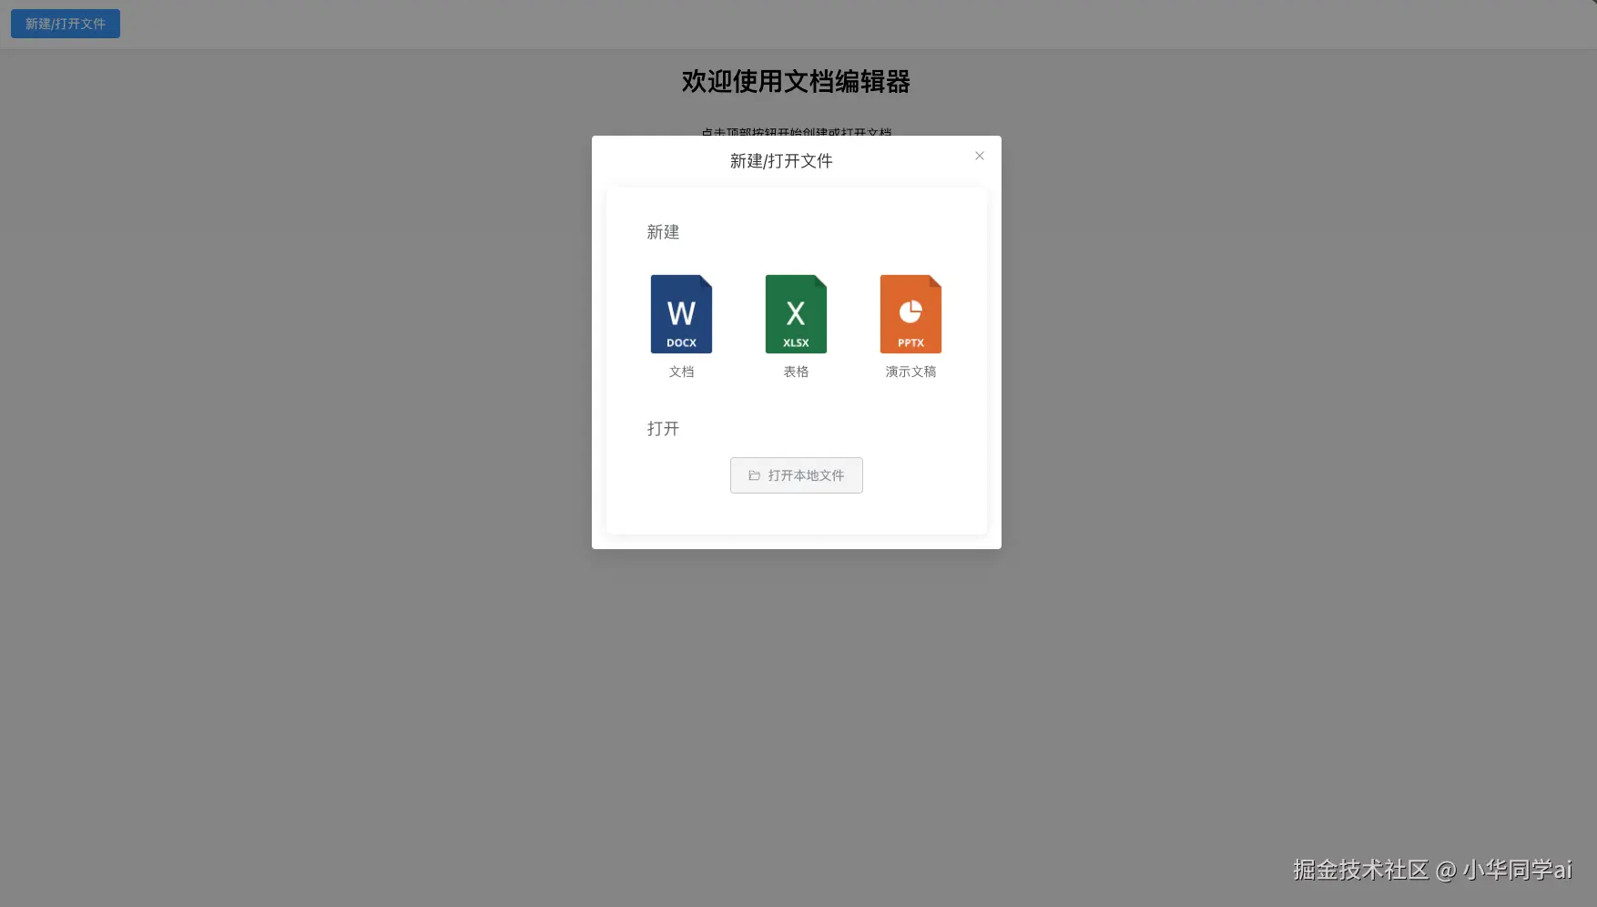
Task: Click the 打开 section heading
Action: (x=663, y=429)
